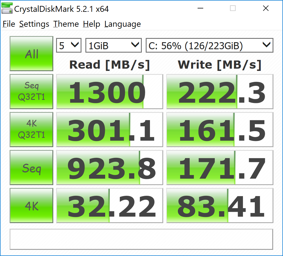283x256 pixels.
Task: Click the Read [MB/s] column header
Action: point(110,65)
